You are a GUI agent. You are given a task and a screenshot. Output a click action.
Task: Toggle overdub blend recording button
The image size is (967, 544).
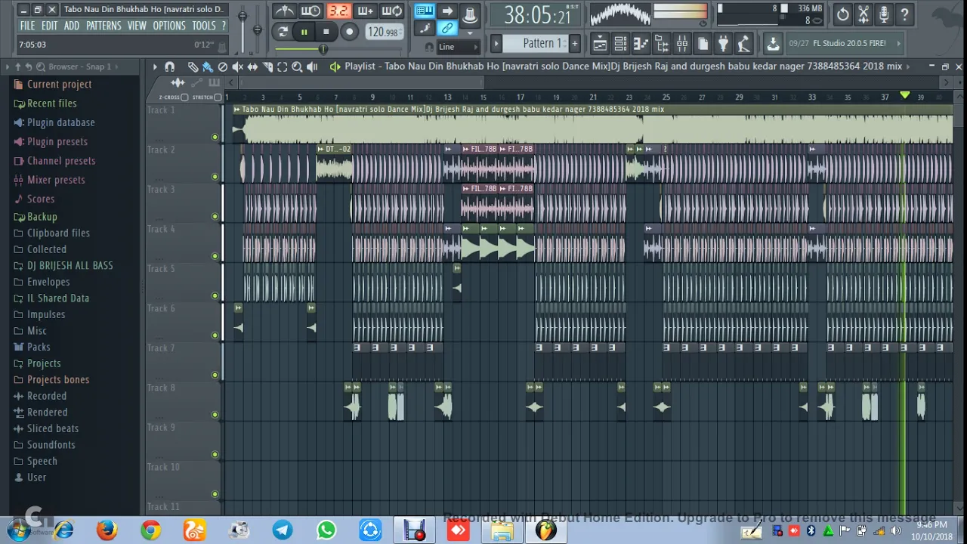(365, 11)
